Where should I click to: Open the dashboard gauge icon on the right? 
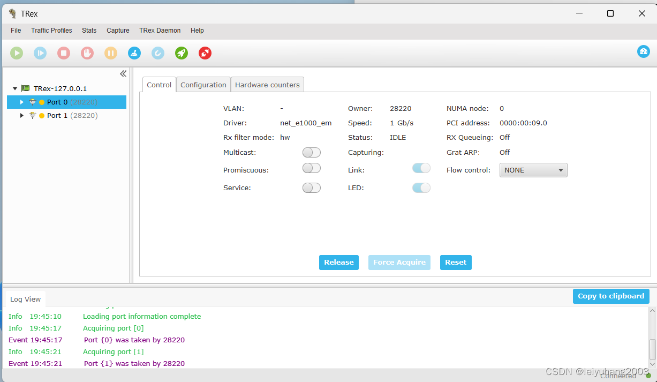coord(644,51)
